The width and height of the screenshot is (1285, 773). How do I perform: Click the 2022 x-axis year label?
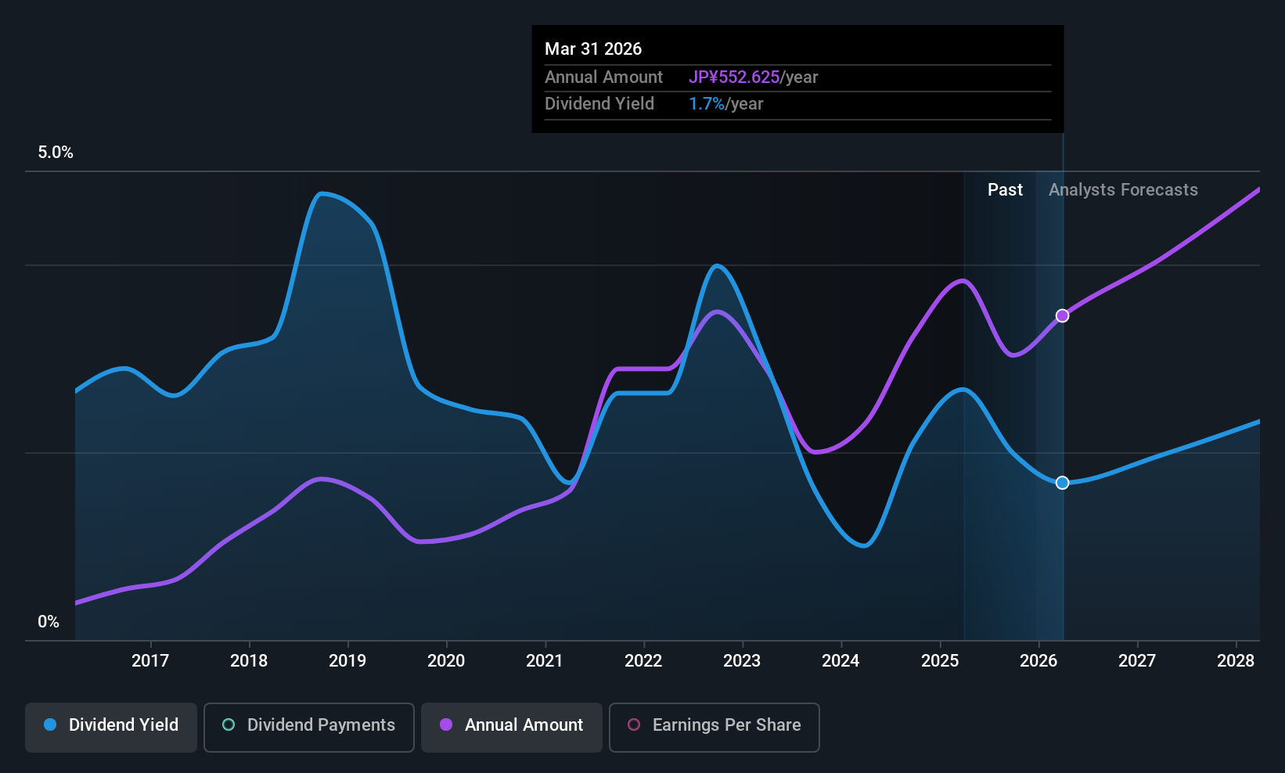643,661
